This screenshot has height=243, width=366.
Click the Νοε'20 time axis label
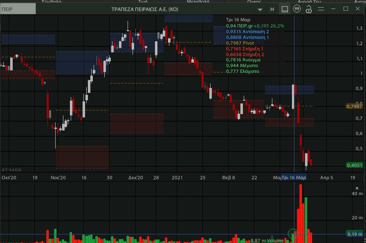(58, 178)
